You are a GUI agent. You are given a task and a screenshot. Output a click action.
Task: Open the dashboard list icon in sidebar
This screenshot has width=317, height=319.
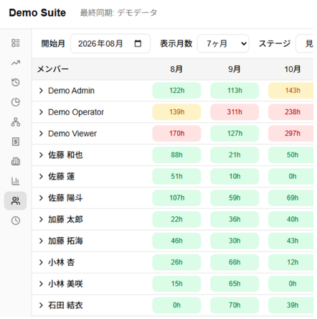[16, 43]
